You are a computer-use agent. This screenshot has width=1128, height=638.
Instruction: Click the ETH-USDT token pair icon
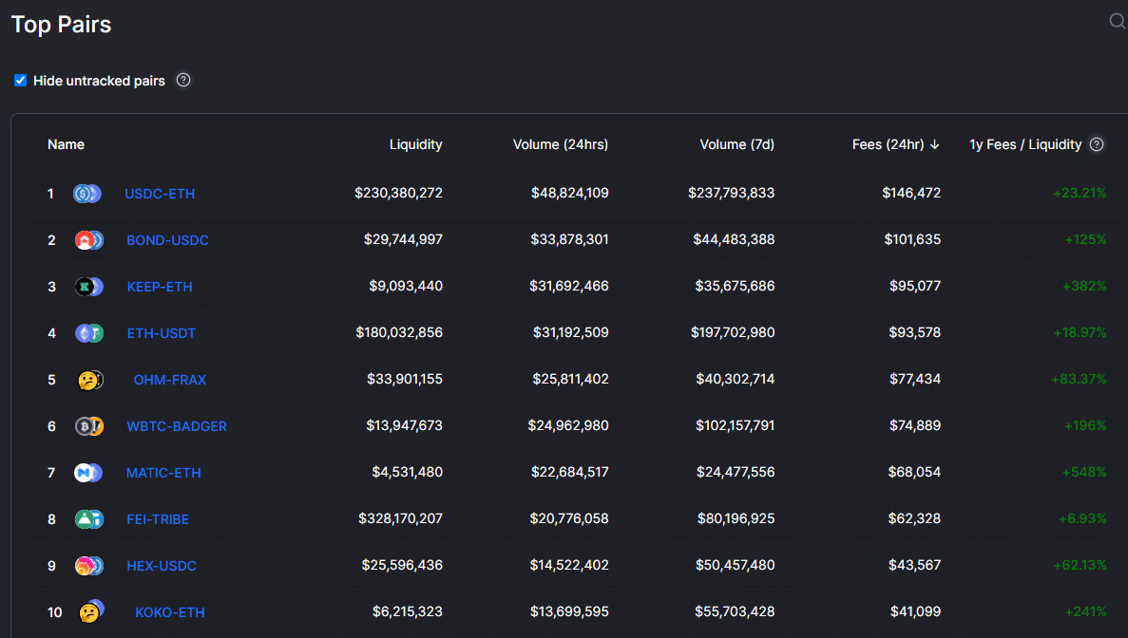89,333
